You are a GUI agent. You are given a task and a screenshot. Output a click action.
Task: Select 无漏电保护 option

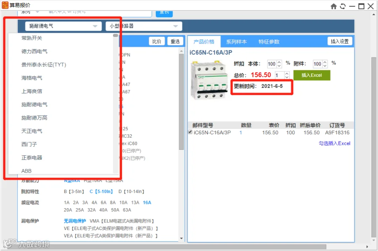point(75,221)
